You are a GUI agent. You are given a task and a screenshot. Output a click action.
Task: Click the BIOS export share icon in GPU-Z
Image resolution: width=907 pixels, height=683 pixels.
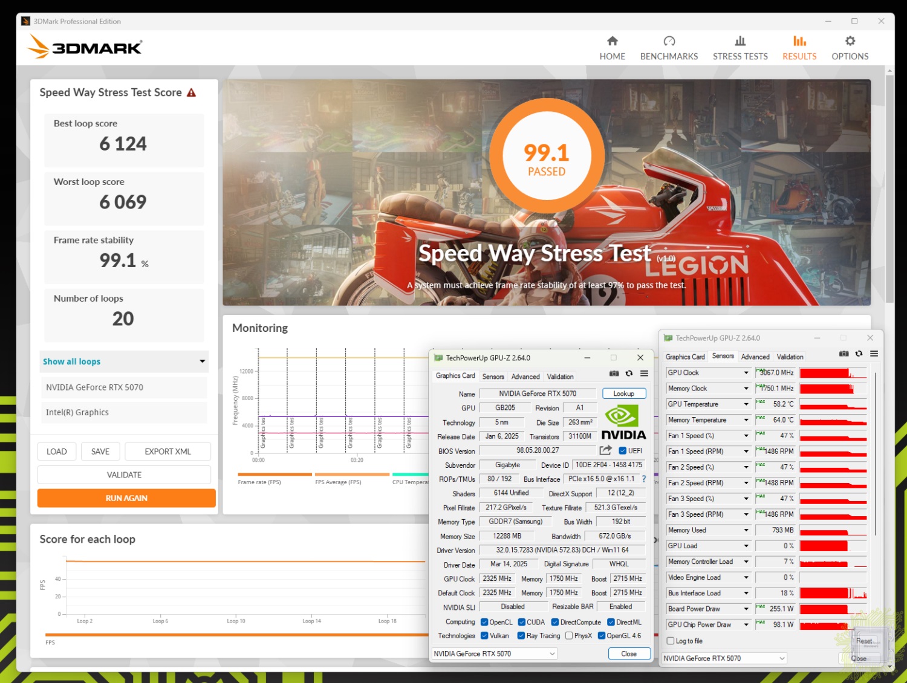(x=605, y=450)
